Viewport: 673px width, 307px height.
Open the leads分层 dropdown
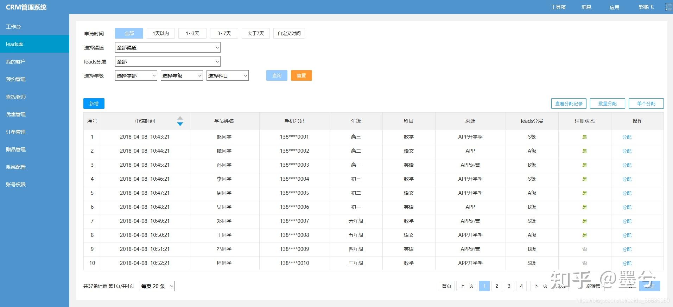[x=168, y=61]
